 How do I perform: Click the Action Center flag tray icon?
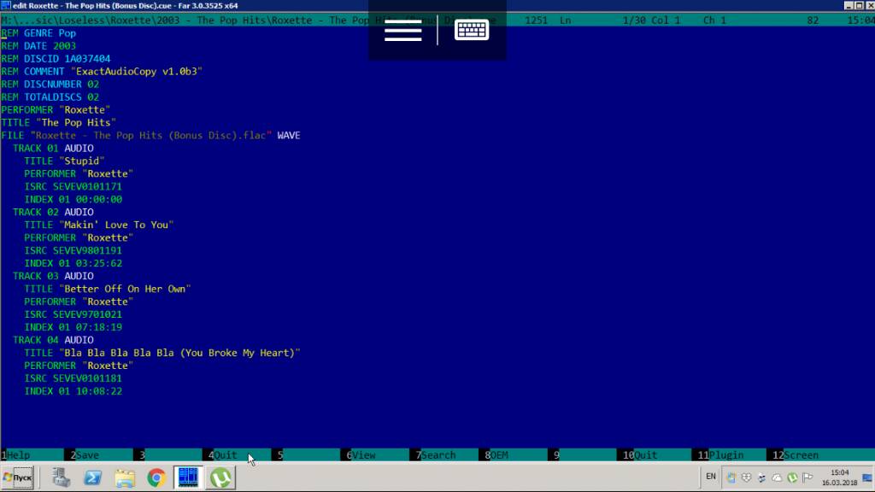point(807,477)
